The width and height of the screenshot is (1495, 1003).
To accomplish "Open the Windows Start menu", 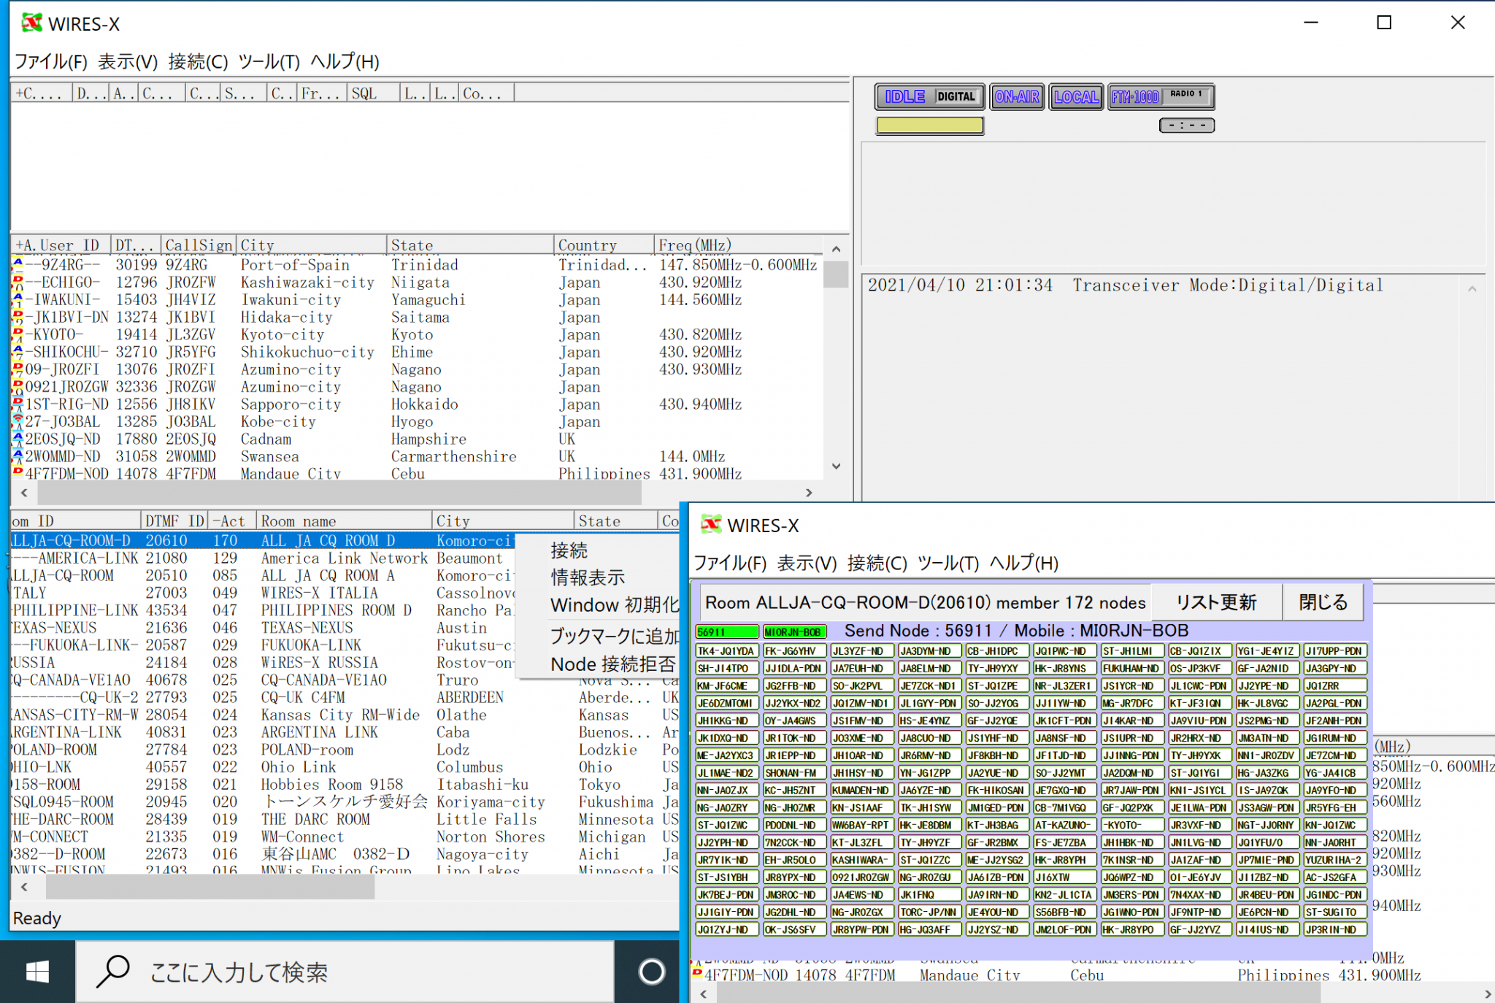I will [x=37, y=972].
